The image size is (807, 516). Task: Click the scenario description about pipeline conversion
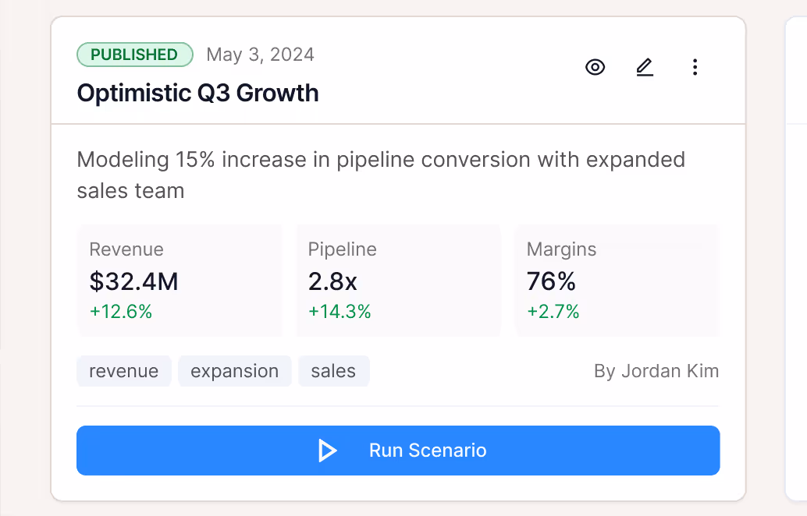coord(381,175)
